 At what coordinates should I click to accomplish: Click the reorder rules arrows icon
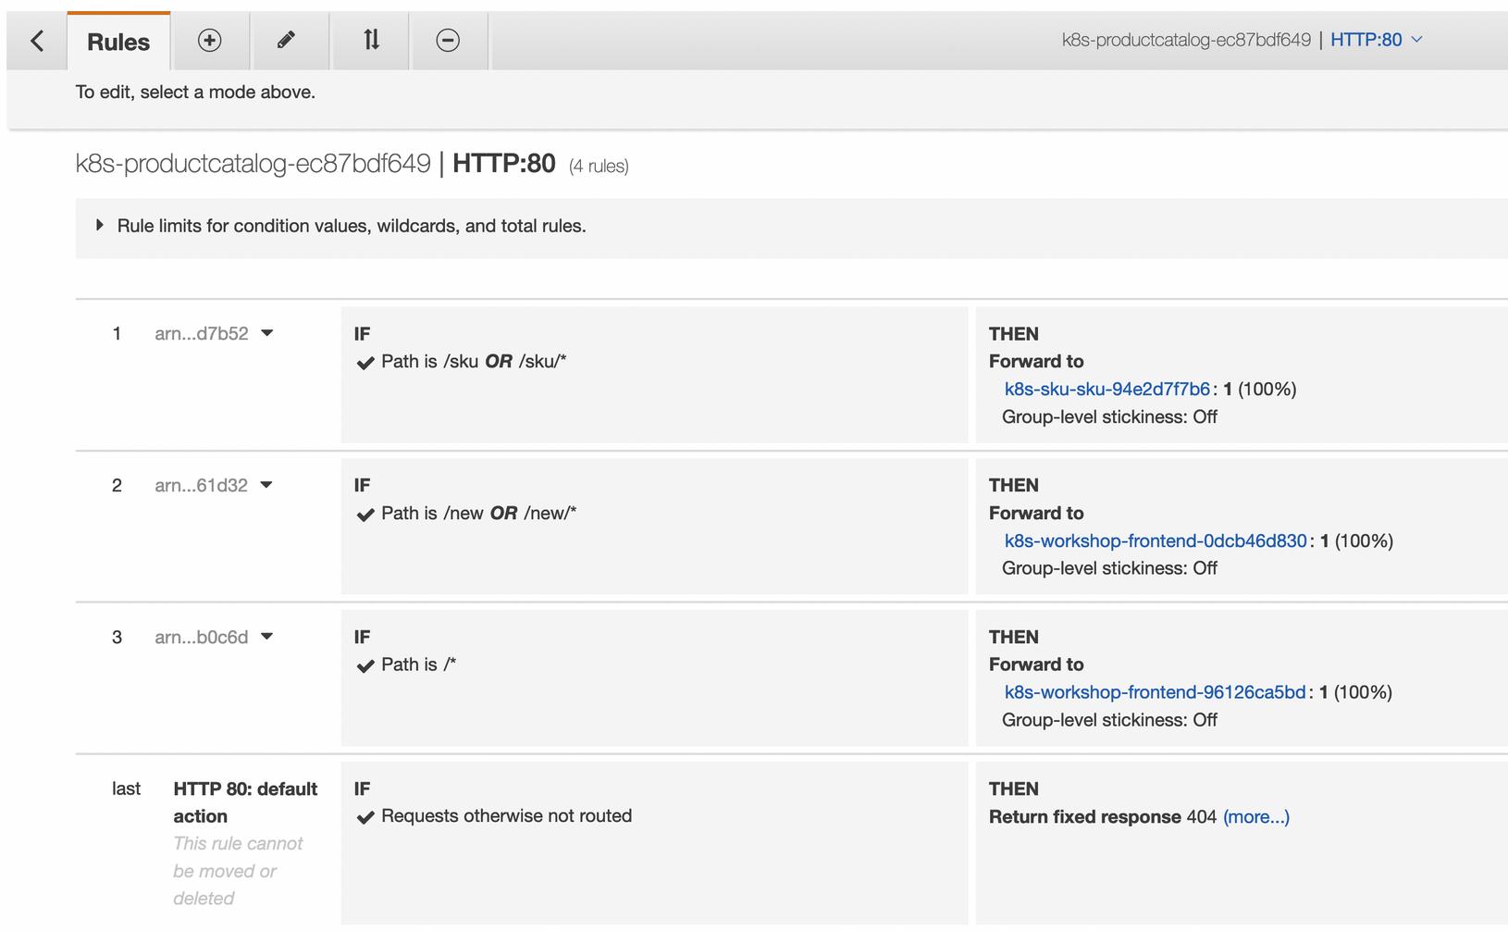coord(371,41)
